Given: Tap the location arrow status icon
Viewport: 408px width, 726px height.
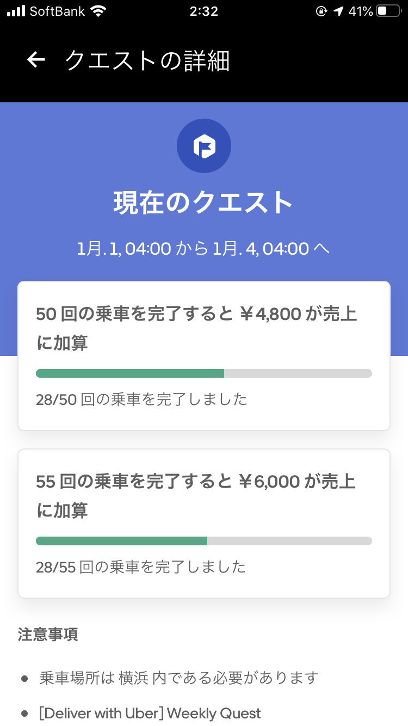Looking at the screenshot, I should pos(338,11).
